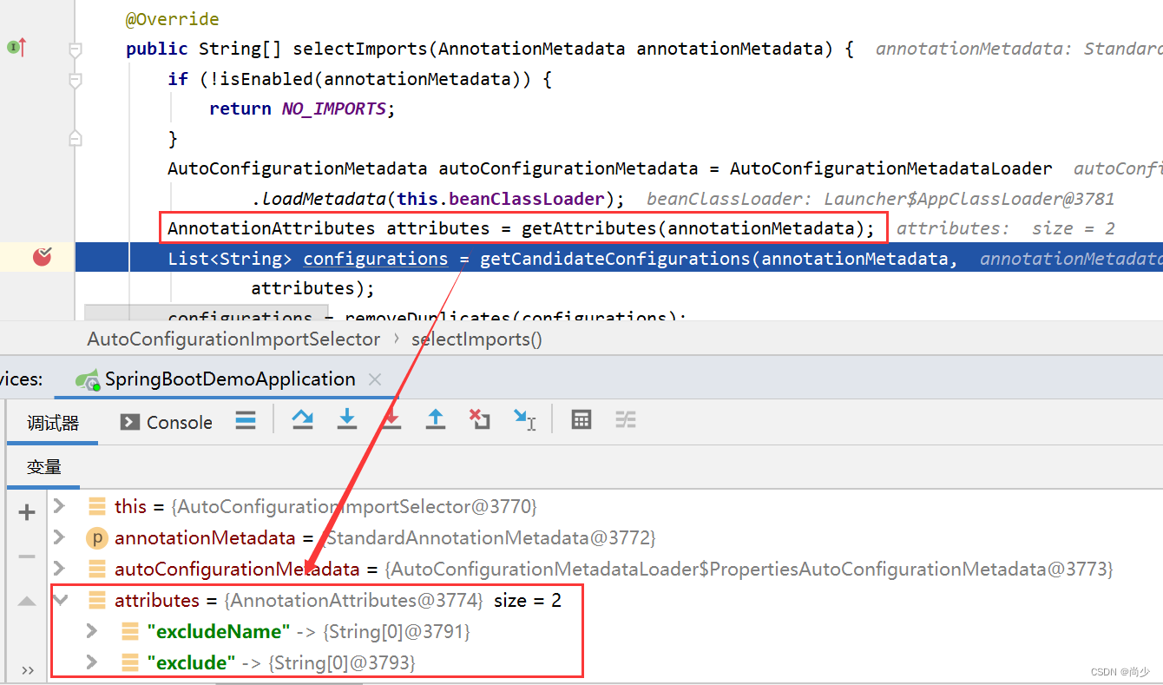Click the override method gutter icon
Image resolution: width=1163 pixels, height=685 pixels.
click(16, 48)
